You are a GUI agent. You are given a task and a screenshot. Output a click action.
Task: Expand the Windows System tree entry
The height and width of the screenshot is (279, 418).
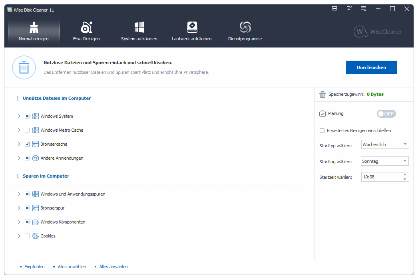coord(19,116)
